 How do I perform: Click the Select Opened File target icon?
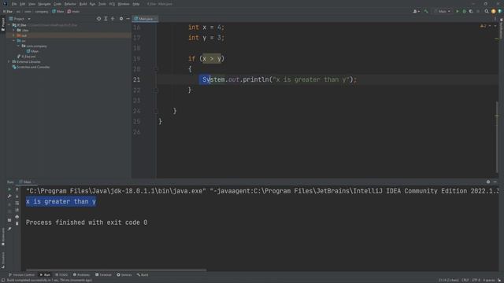98,19
